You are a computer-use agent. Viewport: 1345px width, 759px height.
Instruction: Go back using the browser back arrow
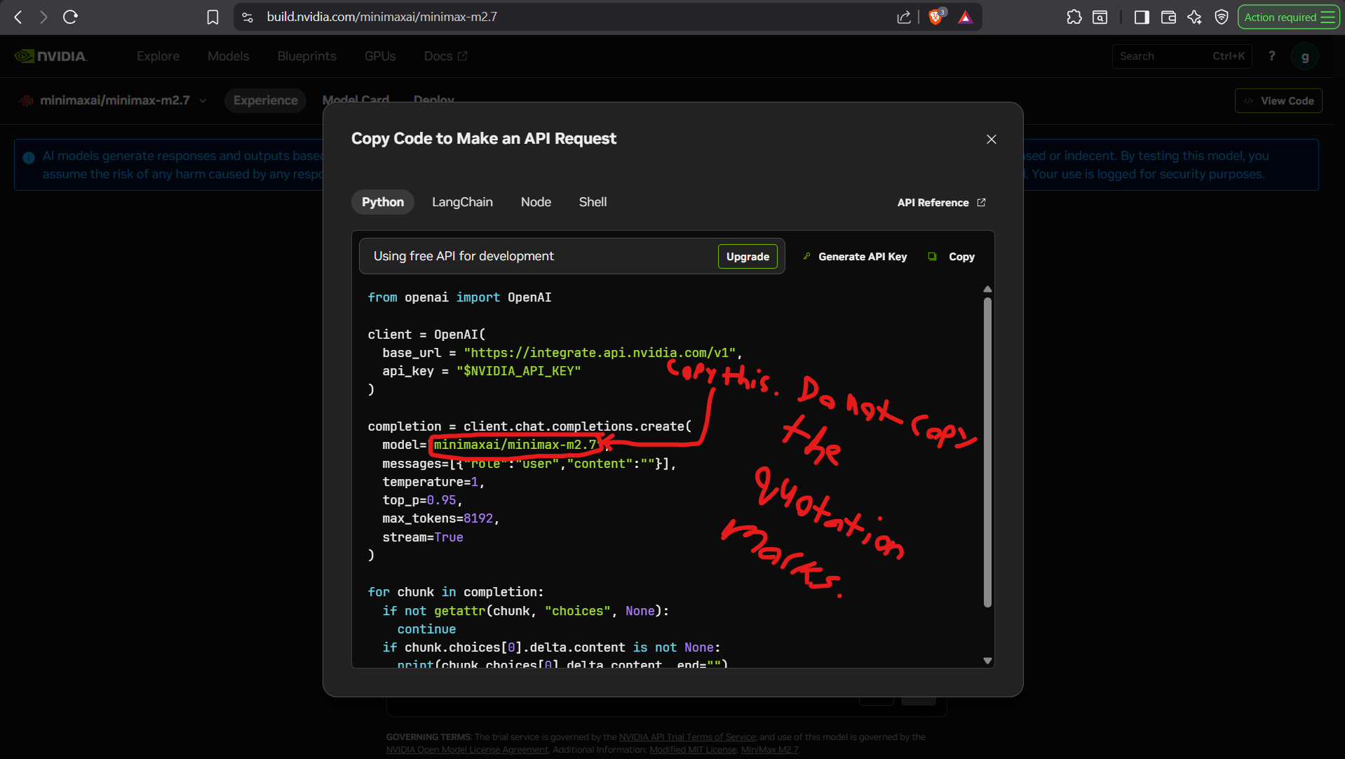click(x=18, y=17)
